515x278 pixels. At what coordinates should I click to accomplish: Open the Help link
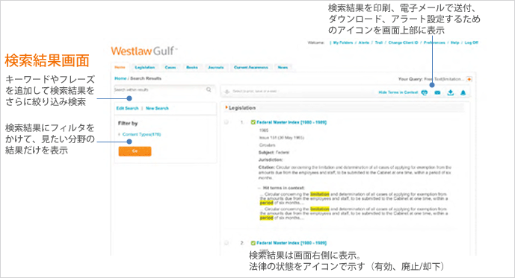[454, 42]
